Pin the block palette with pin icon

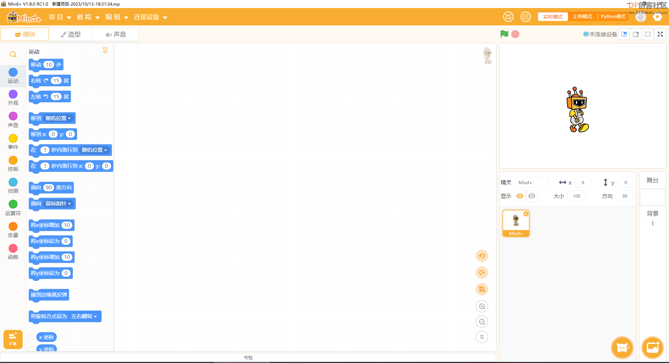pos(105,51)
